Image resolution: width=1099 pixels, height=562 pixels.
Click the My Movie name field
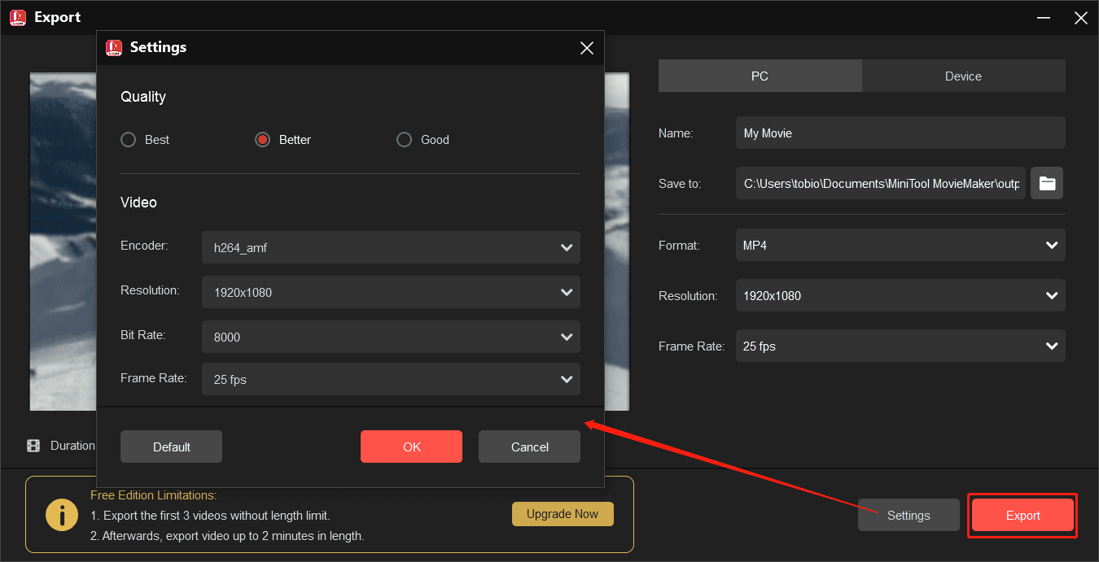point(900,132)
